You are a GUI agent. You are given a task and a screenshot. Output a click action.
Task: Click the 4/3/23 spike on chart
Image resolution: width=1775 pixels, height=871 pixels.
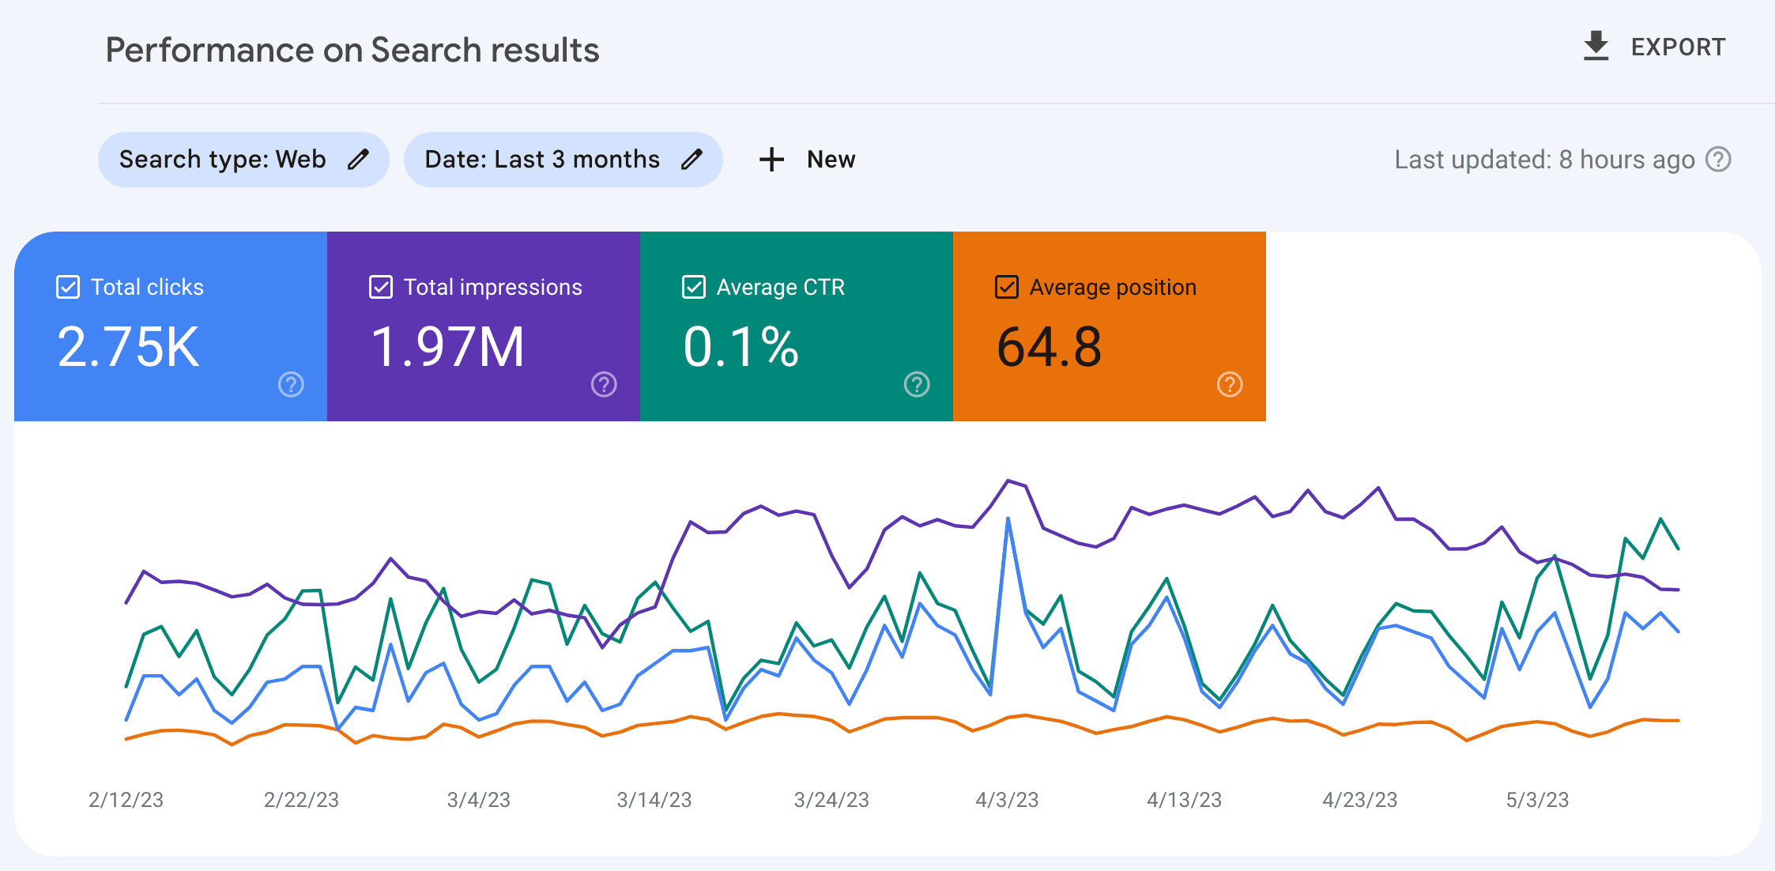coord(1008,519)
